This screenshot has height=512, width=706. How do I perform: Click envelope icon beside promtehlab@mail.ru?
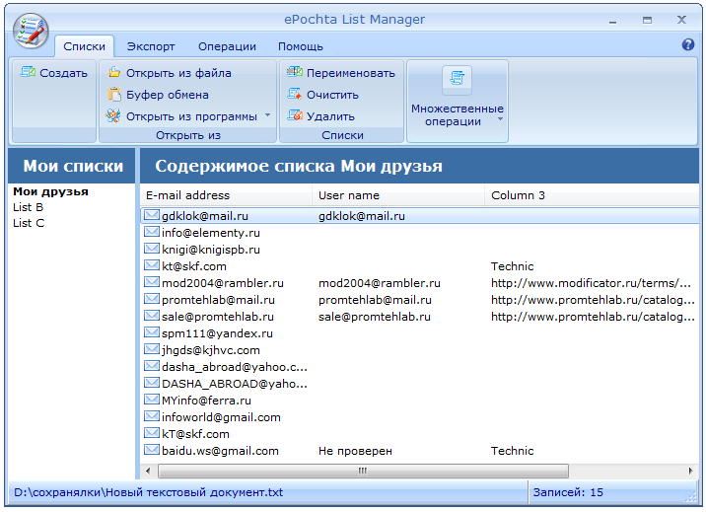151,299
